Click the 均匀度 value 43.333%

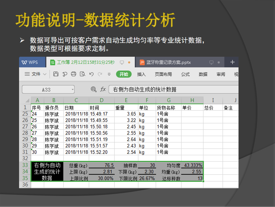(x=192, y=165)
